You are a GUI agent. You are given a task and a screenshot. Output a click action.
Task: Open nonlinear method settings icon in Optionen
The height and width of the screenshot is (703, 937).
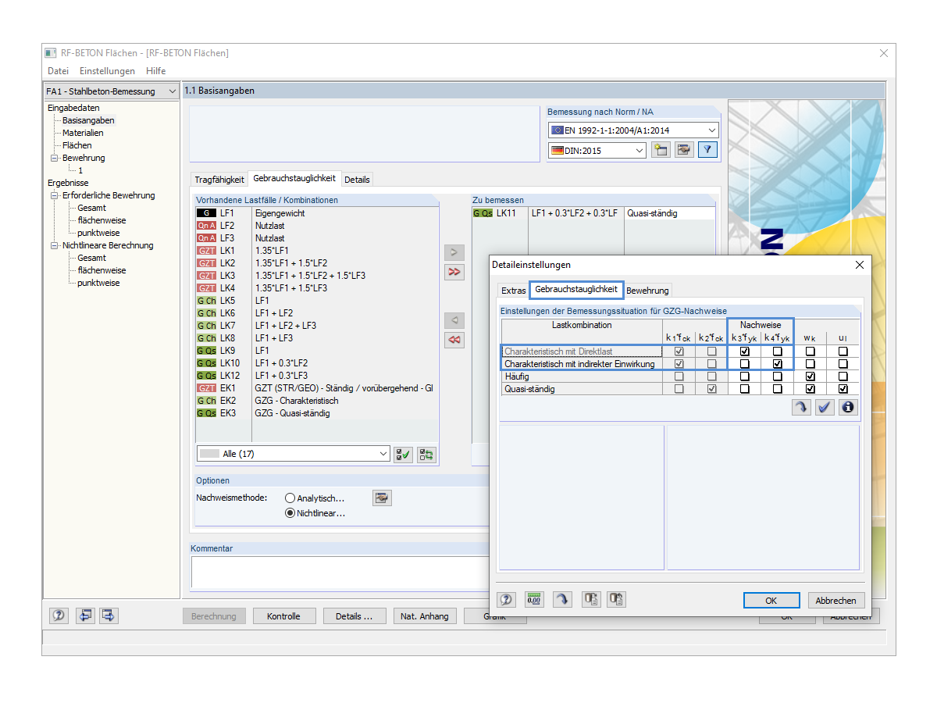(381, 498)
